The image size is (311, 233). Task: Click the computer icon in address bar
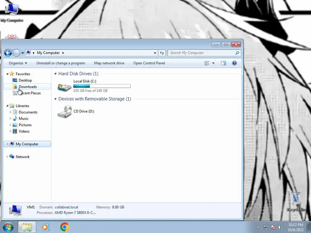pos(28,53)
